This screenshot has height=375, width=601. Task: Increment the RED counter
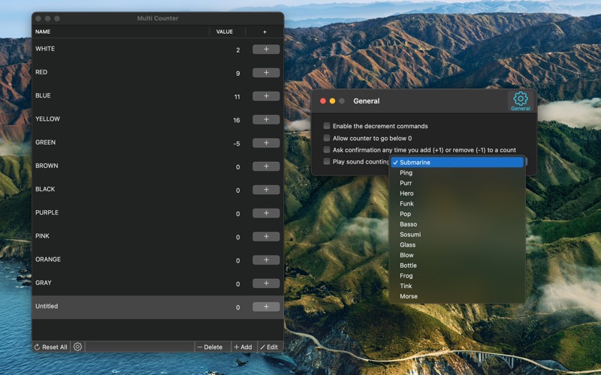266,73
